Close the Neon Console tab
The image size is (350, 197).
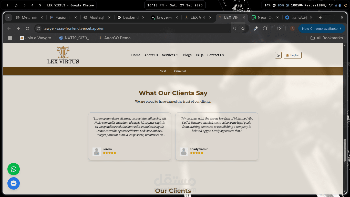pyautogui.click(x=277, y=17)
